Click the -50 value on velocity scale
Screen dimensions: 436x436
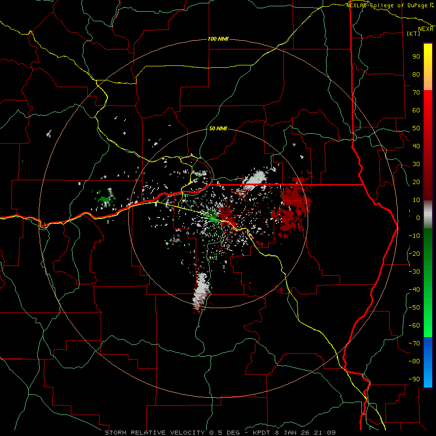click(414, 308)
